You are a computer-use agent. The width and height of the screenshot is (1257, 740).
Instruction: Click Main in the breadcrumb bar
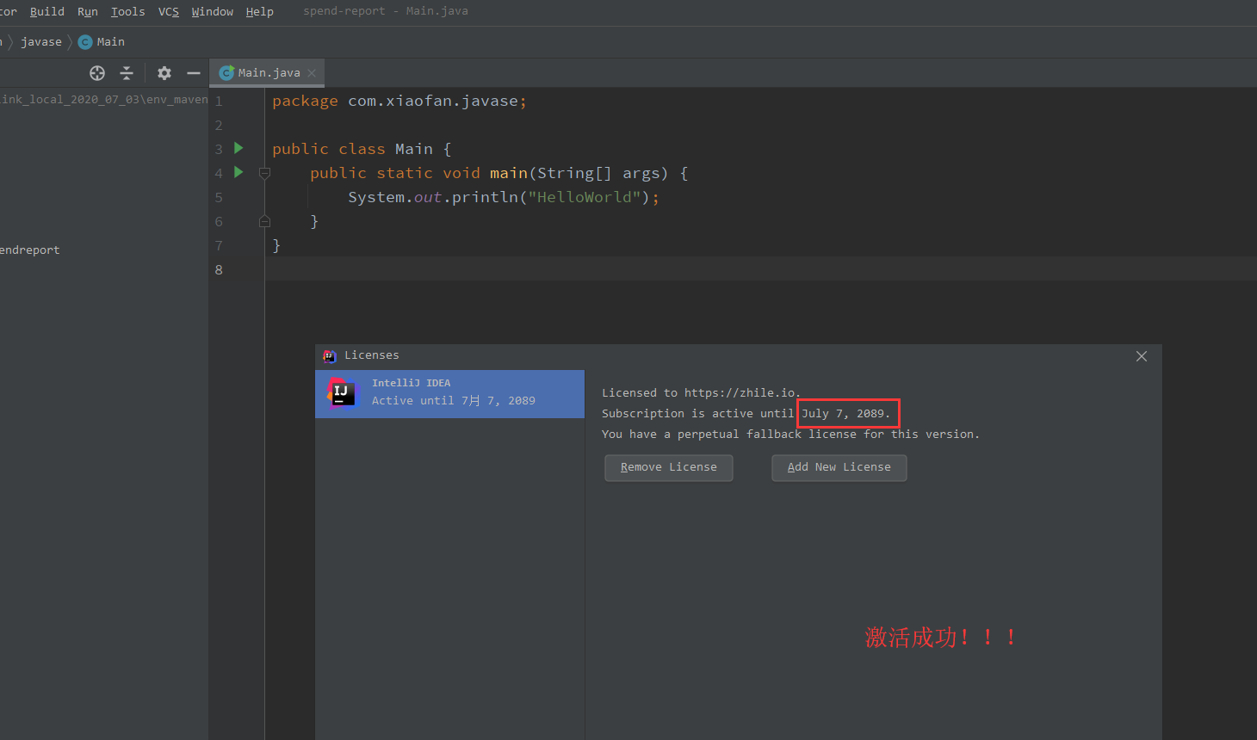pyautogui.click(x=110, y=42)
